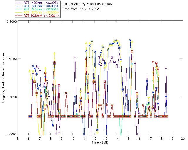Image resolution: width=188 pixels, height=150 pixels.
Task: Click the x-axis tick label 5
Action: click(x=18, y=139)
